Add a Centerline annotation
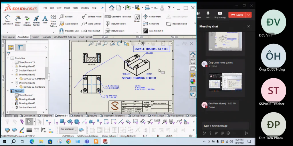 click(151, 24)
